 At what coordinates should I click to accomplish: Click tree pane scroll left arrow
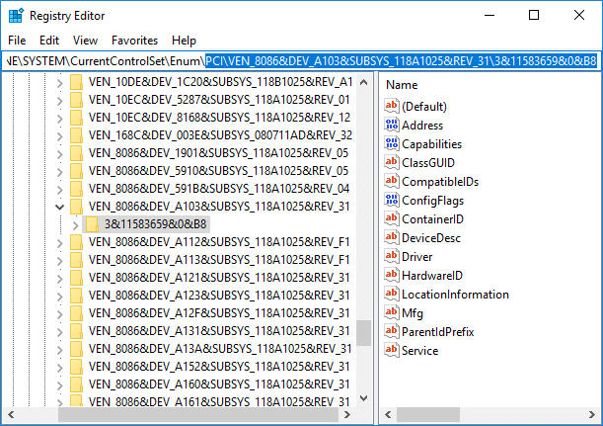11,414
